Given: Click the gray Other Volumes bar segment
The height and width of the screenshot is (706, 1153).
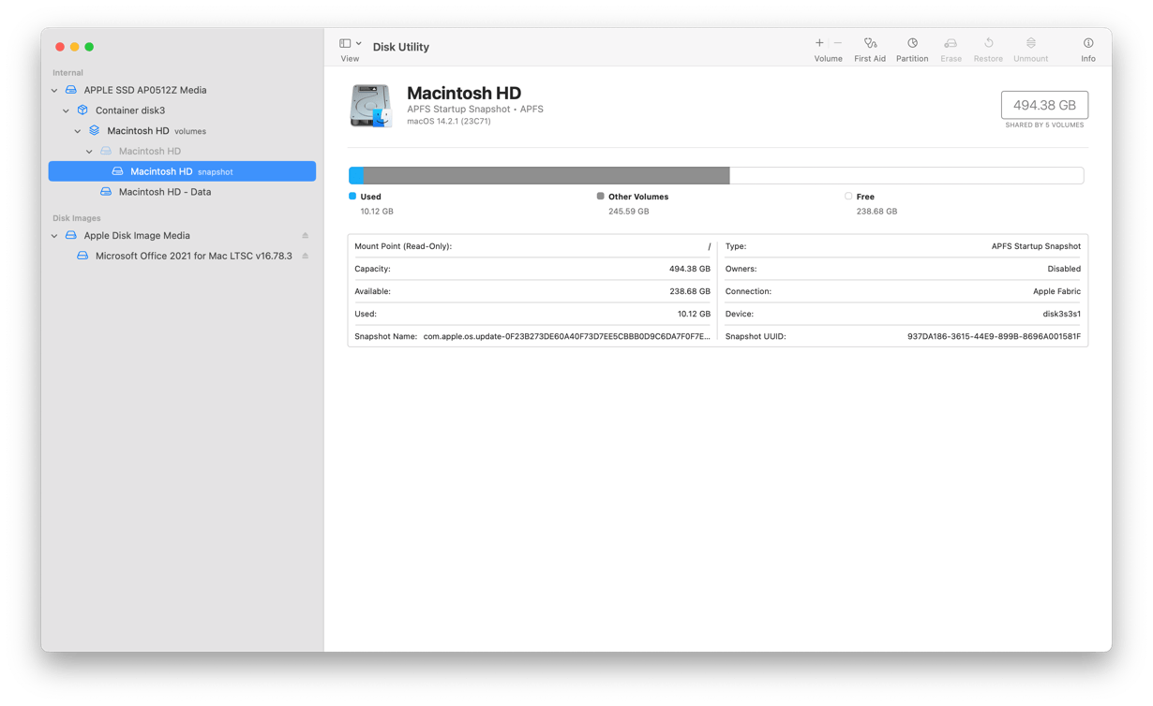Looking at the screenshot, I should point(546,175).
